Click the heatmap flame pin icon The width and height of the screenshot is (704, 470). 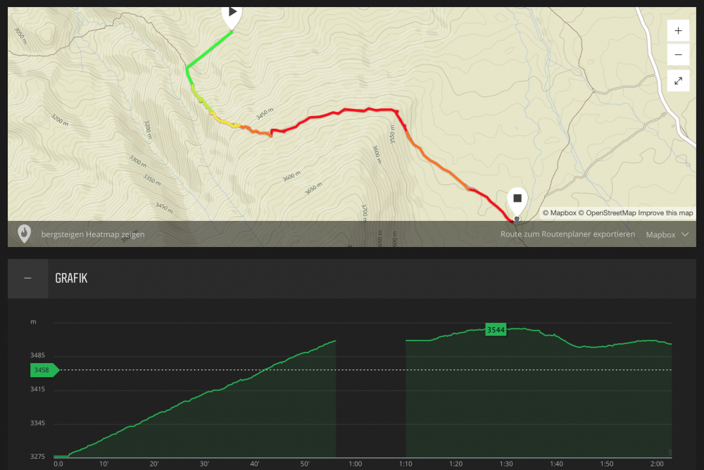coord(24,234)
